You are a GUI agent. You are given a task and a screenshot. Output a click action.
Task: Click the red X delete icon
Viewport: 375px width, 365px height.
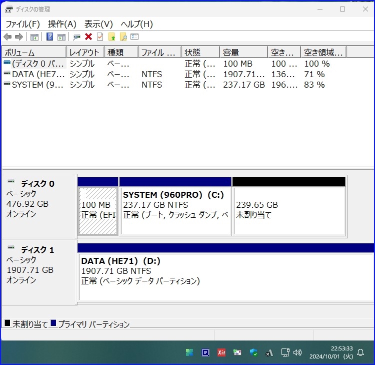88,37
